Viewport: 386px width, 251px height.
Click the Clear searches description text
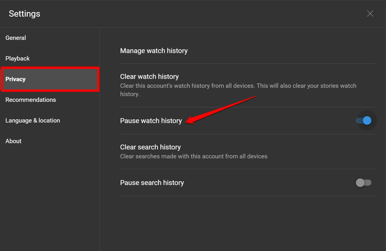coord(194,156)
